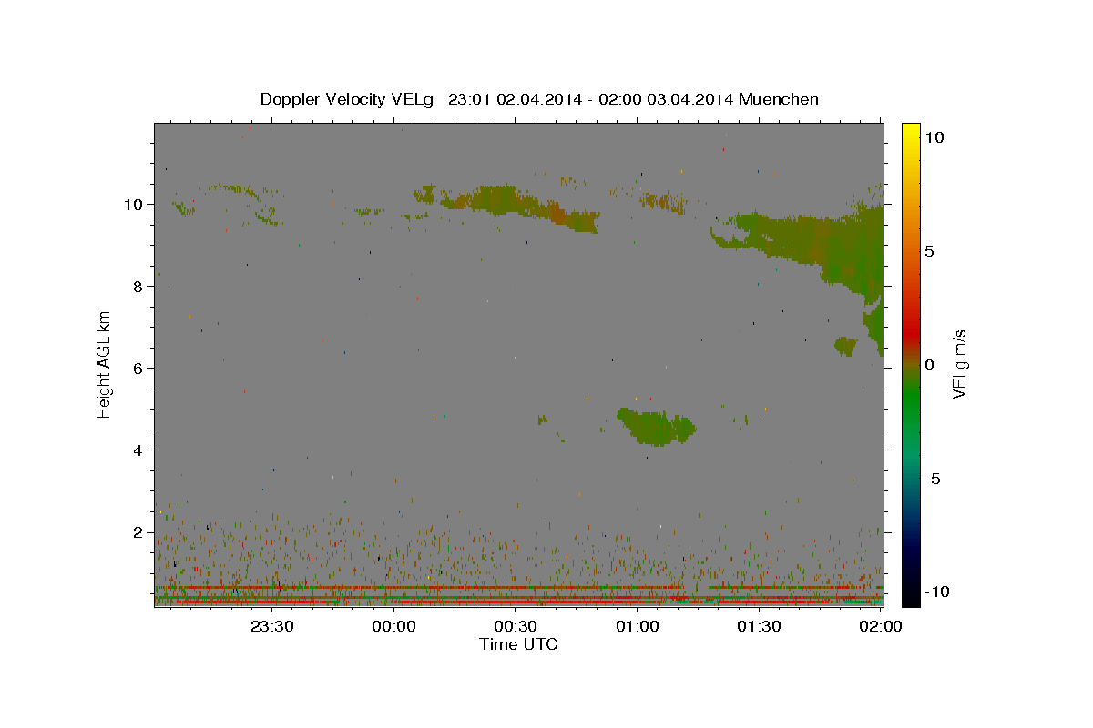Viewport: 1093px width, 728px height.
Task: Click the colorbar top value '10'
Action: coord(934,136)
